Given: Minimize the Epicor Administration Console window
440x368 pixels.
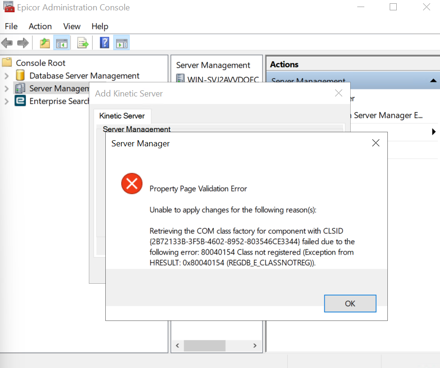Looking at the screenshot, I should (x=361, y=7).
